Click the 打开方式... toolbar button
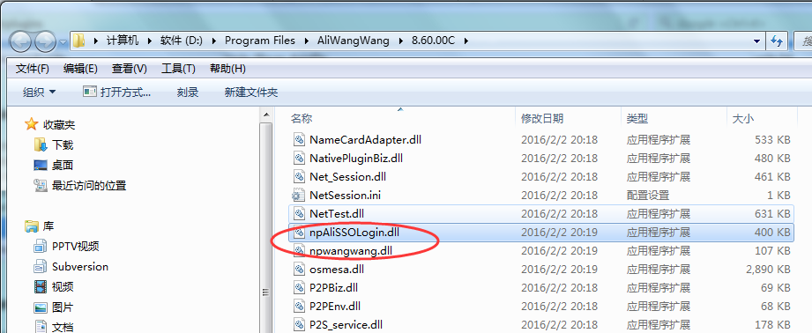812x333 pixels. pos(116,92)
